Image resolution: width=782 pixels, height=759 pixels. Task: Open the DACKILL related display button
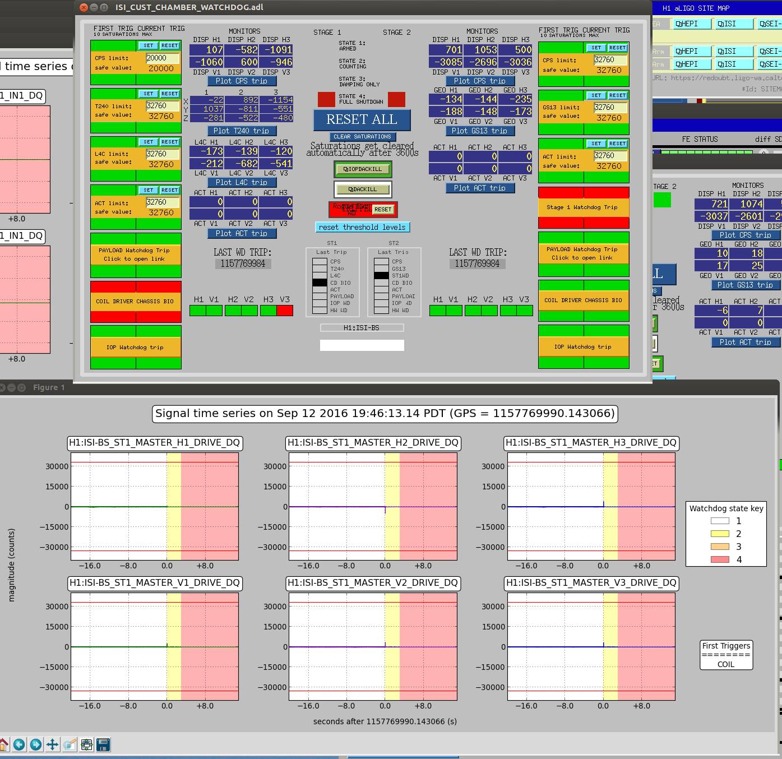(363, 189)
